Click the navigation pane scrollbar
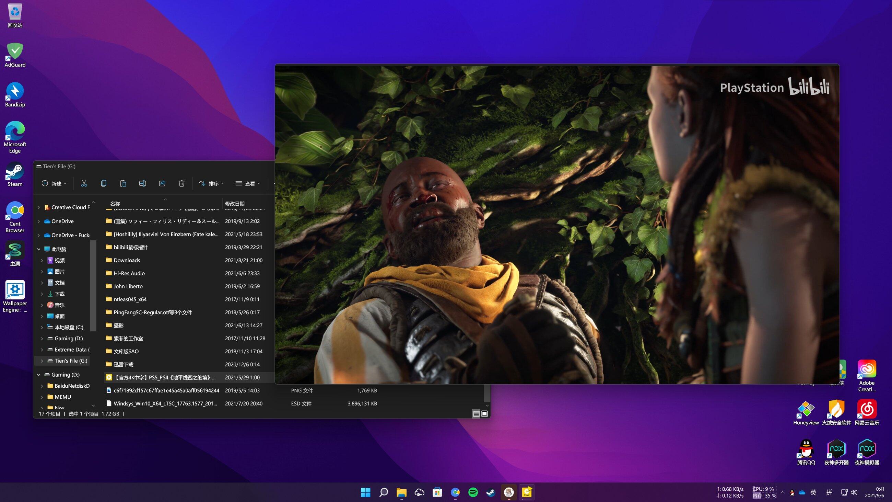The width and height of the screenshot is (892, 502). (93, 286)
